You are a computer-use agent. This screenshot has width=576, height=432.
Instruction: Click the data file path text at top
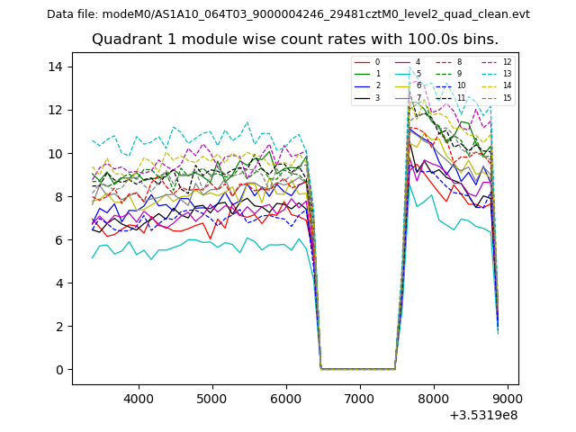[x=288, y=14]
